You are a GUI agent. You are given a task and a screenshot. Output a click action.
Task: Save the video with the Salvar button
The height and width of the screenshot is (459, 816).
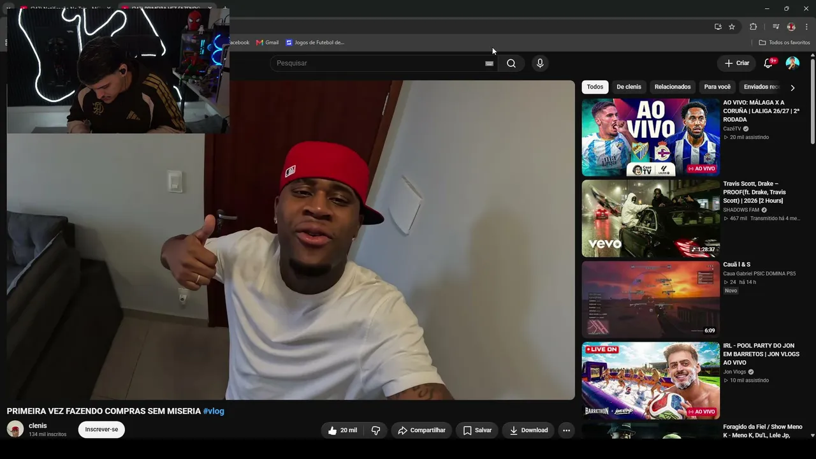point(477,430)
